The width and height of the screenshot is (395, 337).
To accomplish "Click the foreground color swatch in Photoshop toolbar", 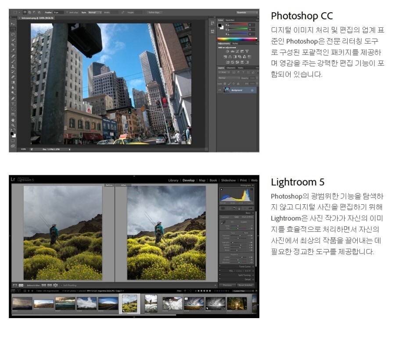I will (12, 134).
